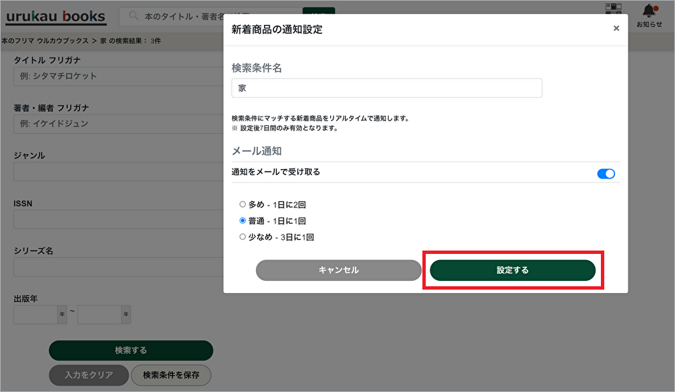Click the 入力をクリア button
Image resolution: width=675 pixels, height=392 pixels.
tap(88, 375)
